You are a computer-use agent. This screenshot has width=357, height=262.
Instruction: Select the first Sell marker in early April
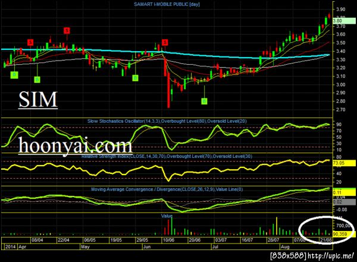point(30,42)
